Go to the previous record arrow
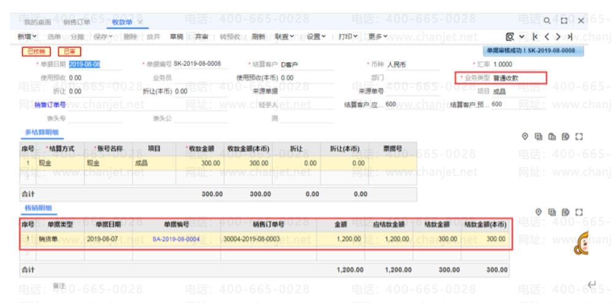The height and width of the screenshot is (303, 612). [546, 37]
